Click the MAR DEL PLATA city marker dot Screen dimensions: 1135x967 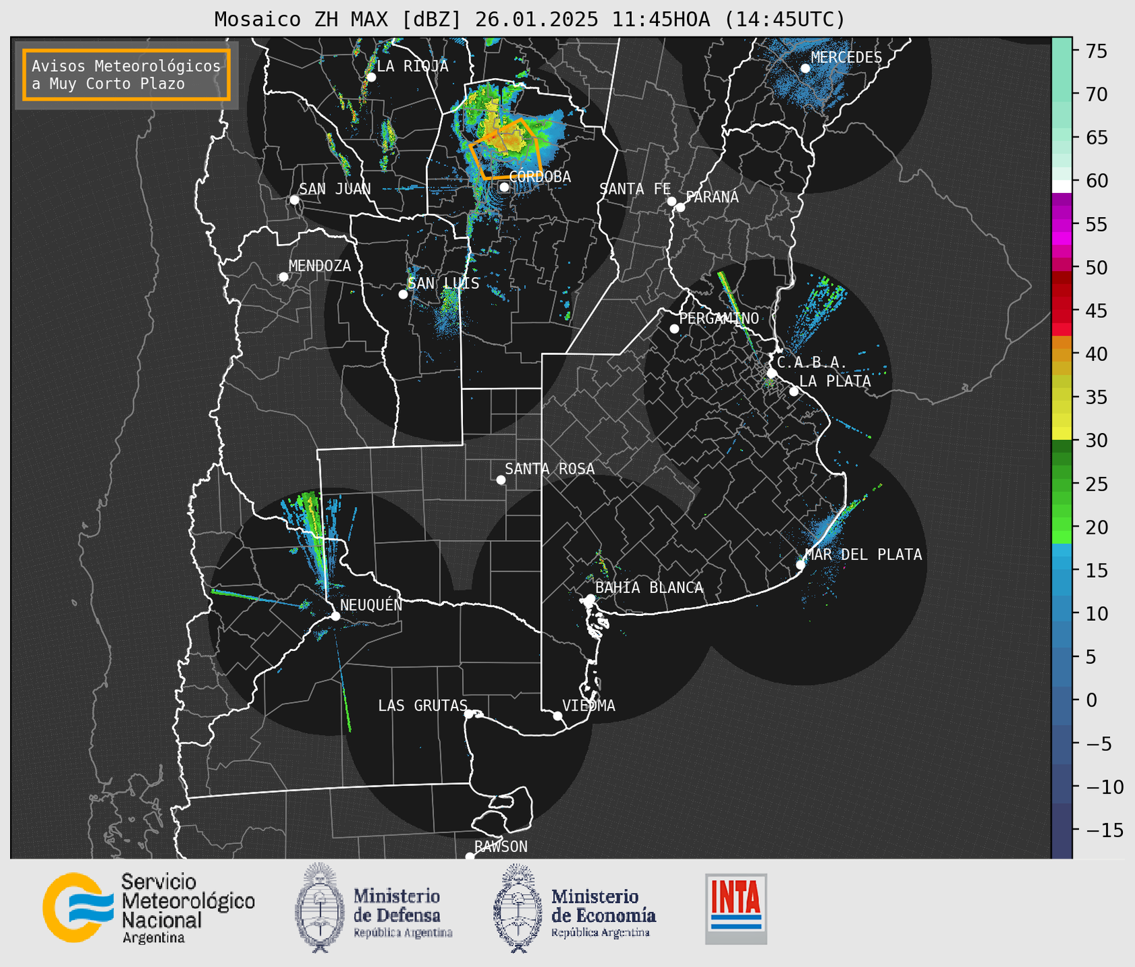(800, 565)
